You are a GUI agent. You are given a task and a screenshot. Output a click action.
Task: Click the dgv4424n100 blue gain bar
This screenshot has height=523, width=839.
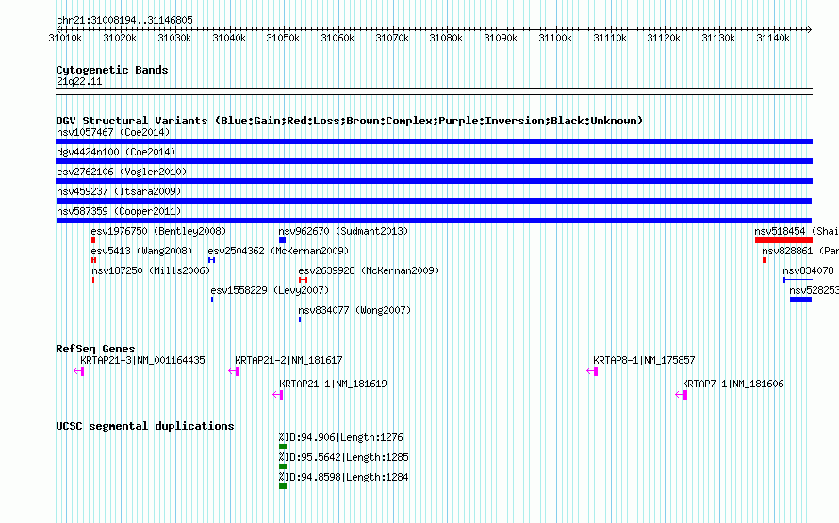(434, 161)
